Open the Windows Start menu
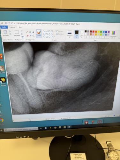The image size is (120, 160). click(x=2, y=130)
